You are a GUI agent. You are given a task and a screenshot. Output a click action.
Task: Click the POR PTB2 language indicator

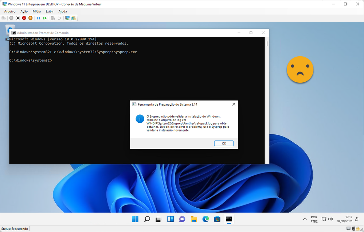pos(314,219)
